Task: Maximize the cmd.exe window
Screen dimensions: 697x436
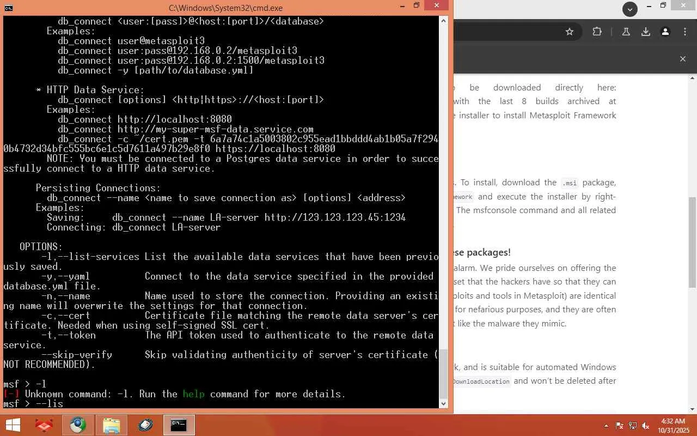Action: pyautogui.click(x=417, y=5)
